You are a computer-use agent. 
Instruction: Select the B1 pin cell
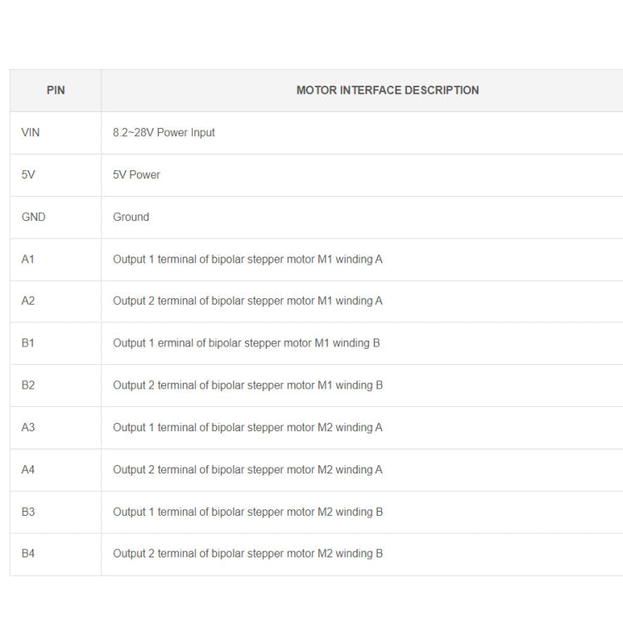28,343
